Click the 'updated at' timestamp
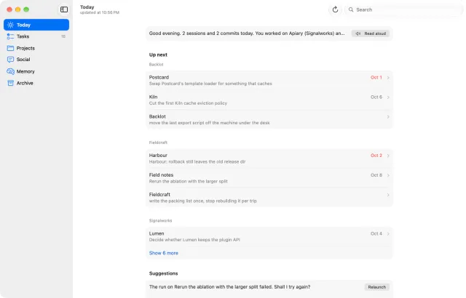The width and height of the screenshot is (466, 298). point(100,12)
